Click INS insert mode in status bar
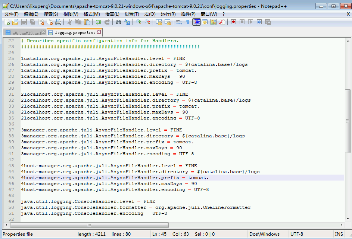 (339, 234)
